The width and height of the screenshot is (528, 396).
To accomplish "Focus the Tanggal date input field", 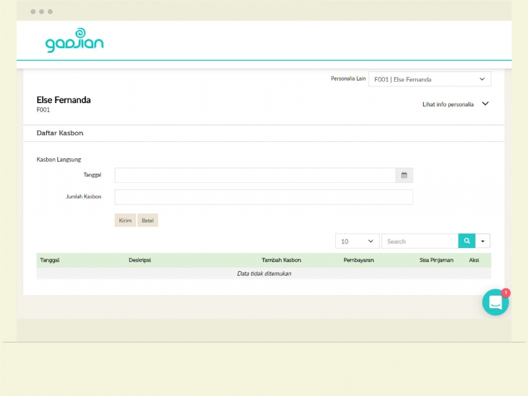I will (x=255, y=175).
